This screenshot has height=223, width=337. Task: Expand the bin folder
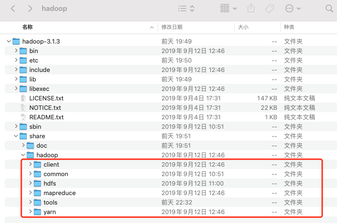[x=16, y=51]
